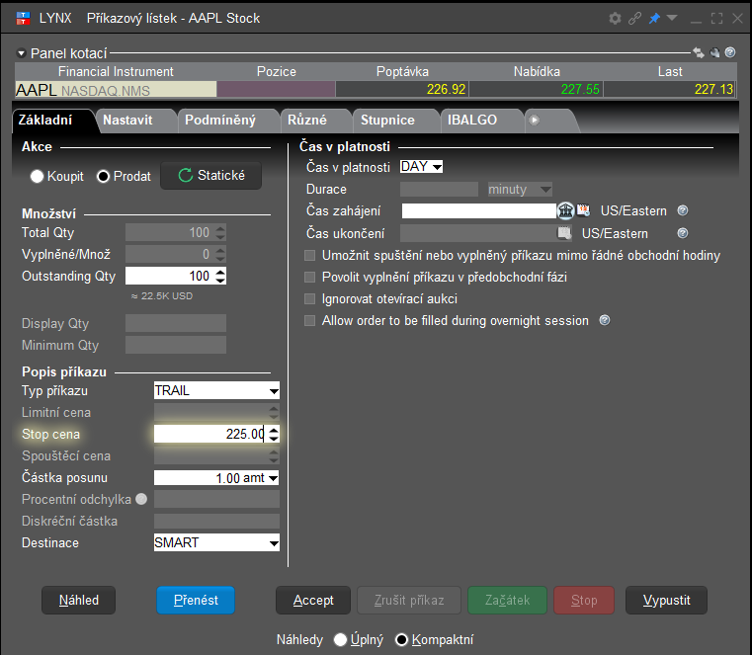The height and width of the screenshot is (655, 752).
Task: Check Ignorovat otevírací aukci
Action: [x=310, y=298]
